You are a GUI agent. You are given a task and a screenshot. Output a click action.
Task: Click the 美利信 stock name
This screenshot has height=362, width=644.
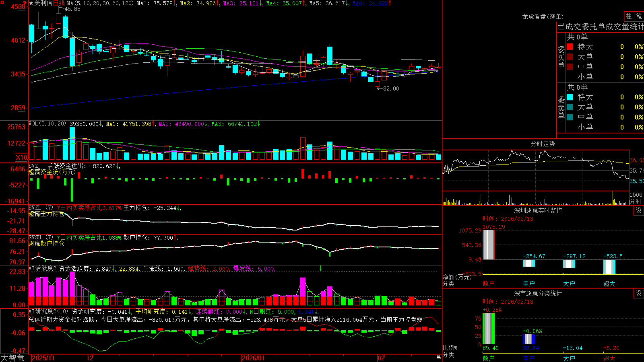(x=43, y=3)
